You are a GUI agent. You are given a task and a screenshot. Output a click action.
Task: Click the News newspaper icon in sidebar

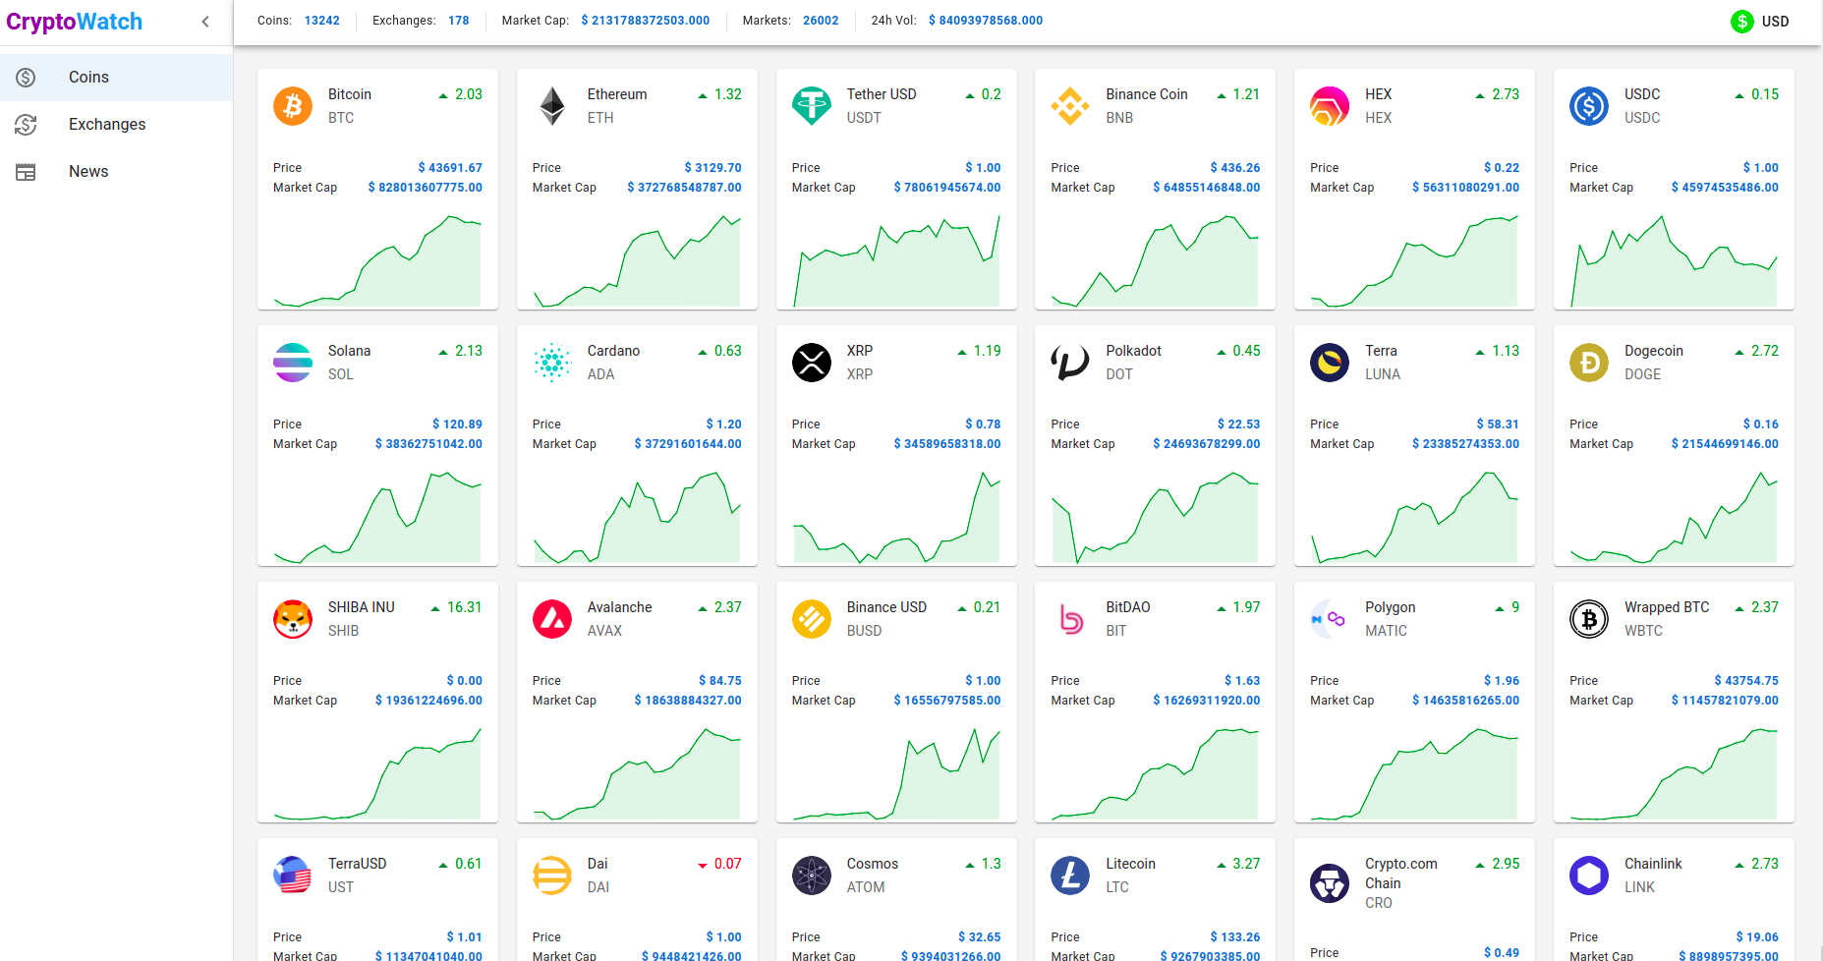(x=26, y=172)
